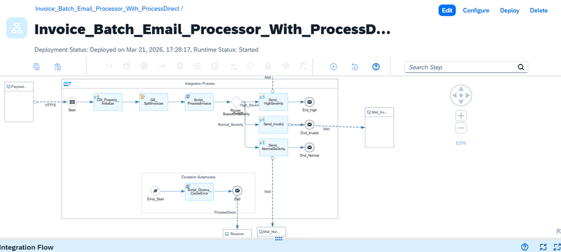561x252 pixels.
Task: Click the greyed Events target palette icon
Action: (144, 66)
